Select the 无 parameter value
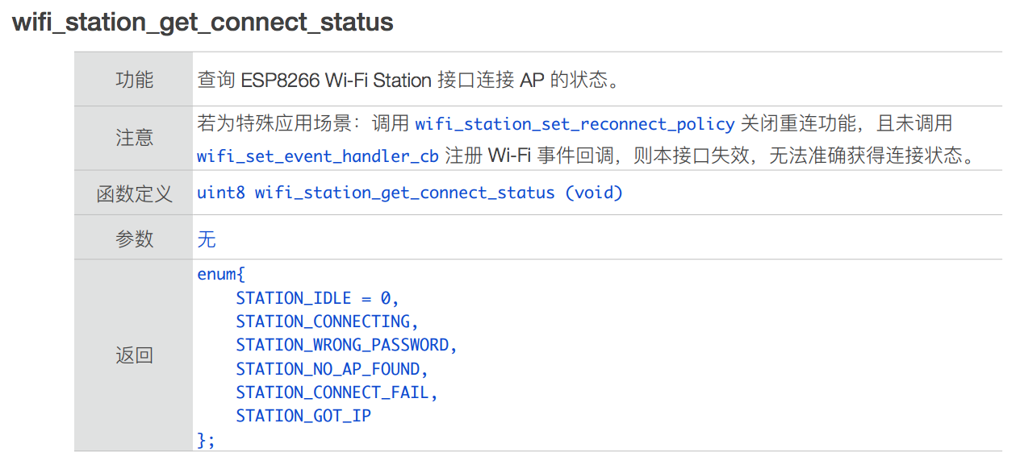Image resolution: width=1020 pixels, height=469 pixels. pos(207,239)
